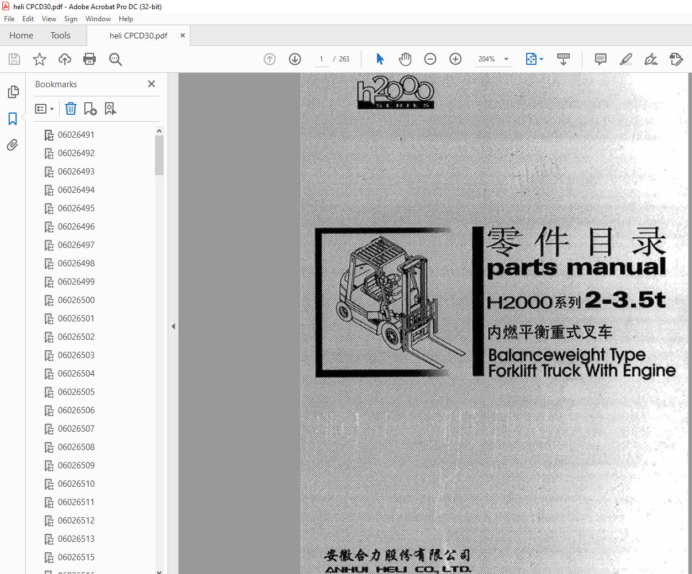Screen dimensions: 692x574
Task: Click the page number input field
Action: 321,59
